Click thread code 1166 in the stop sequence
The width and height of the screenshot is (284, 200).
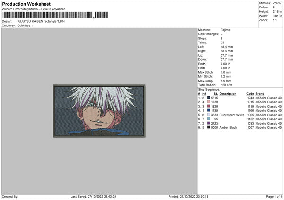[250, 111]
